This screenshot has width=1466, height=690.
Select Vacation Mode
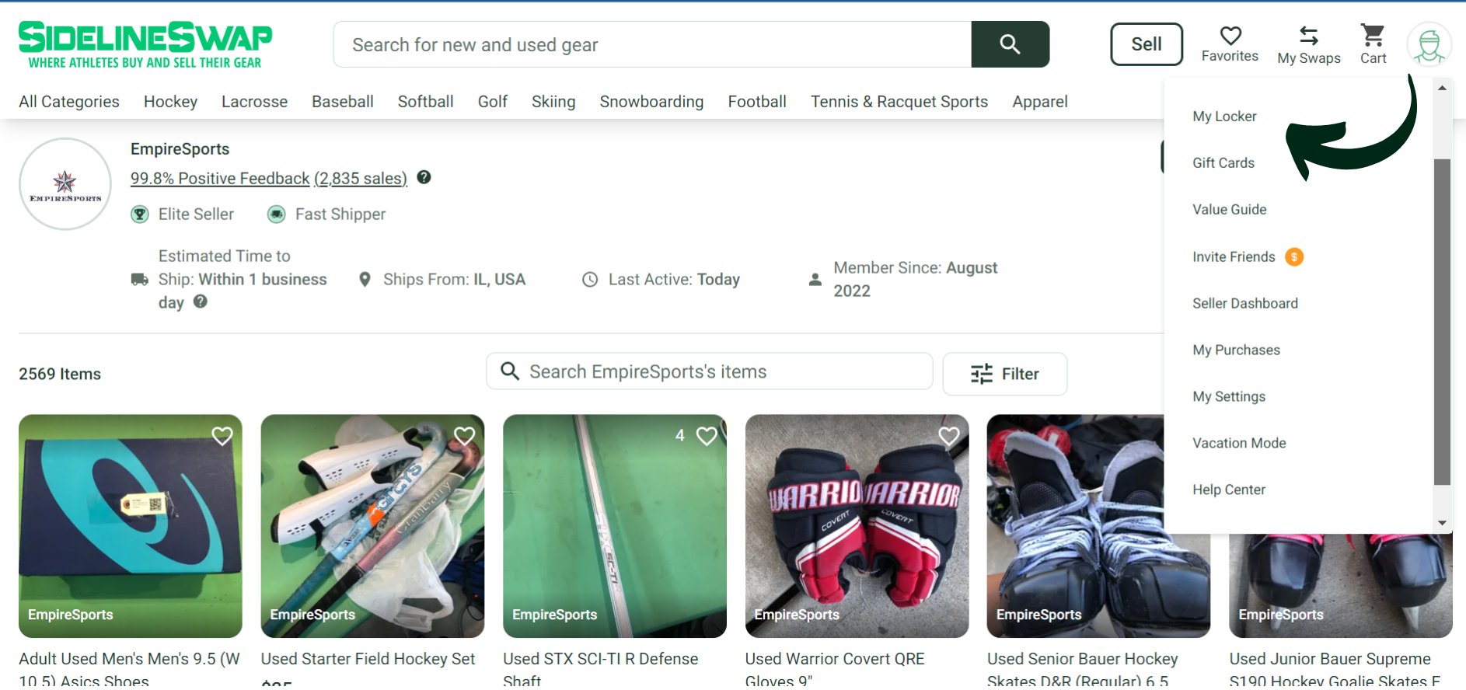click(1239, 443)
